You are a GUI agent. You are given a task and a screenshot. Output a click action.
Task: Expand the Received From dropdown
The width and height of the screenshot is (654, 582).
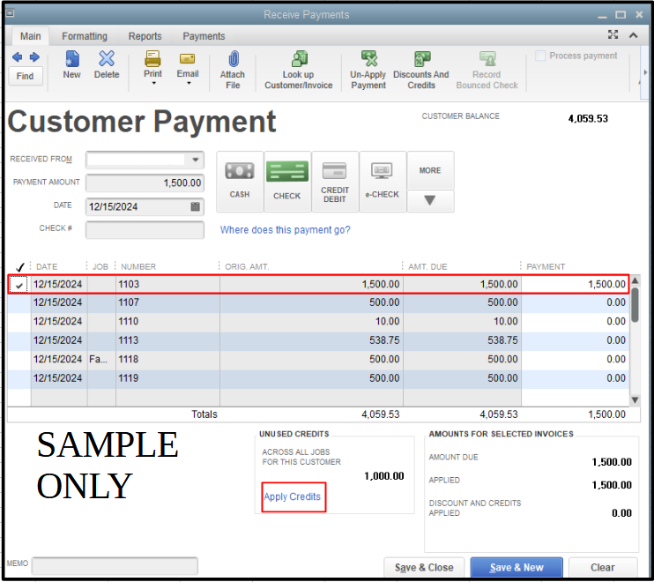(x=195, y=160)
